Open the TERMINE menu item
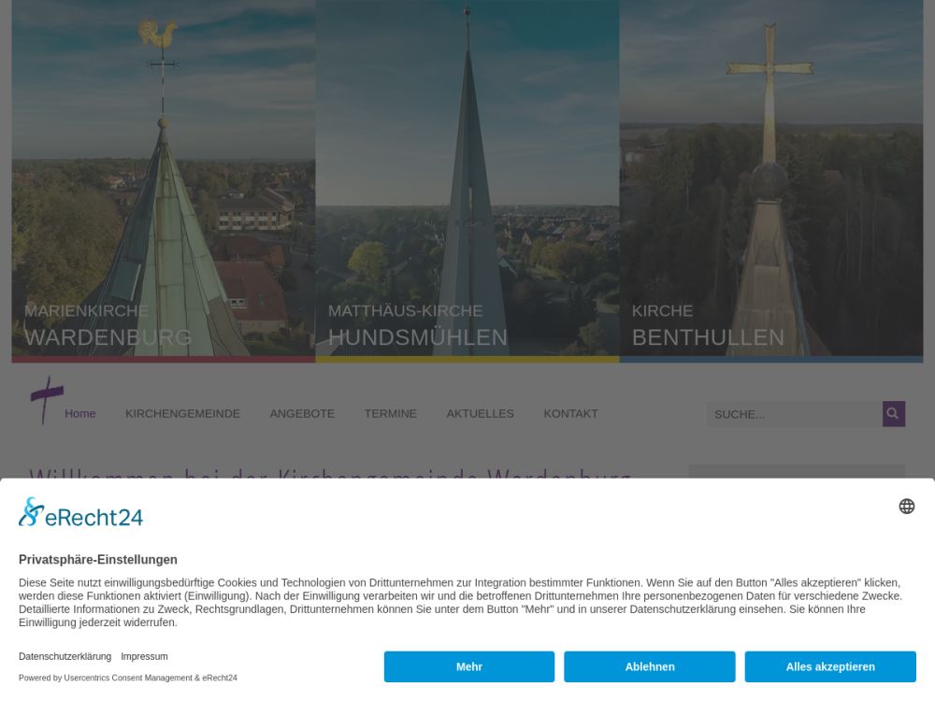This screenshot has width=935, height=701. tap(391, 414)
